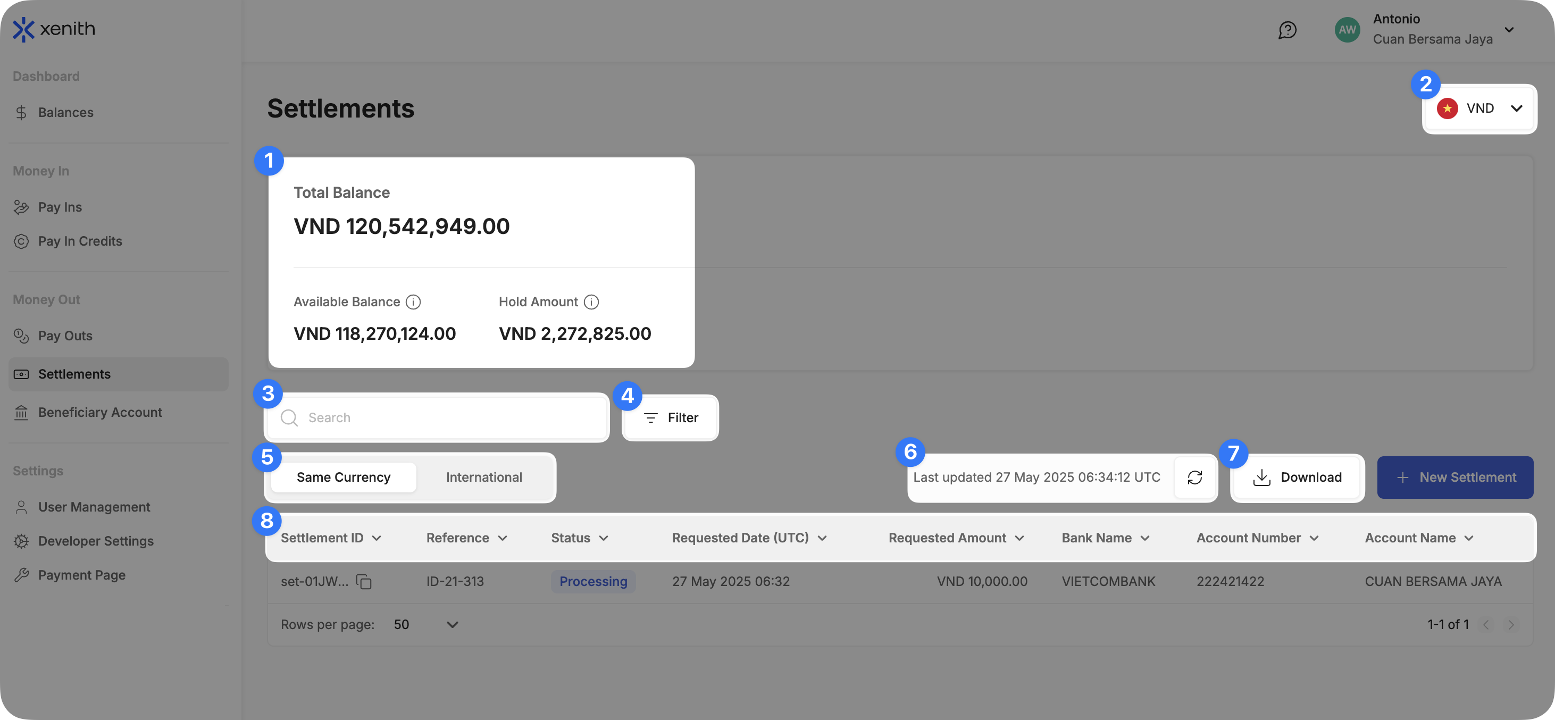Open the help chat icon in header
The height and width of the screenshot is (720, 1555).
click(1287, 30)
